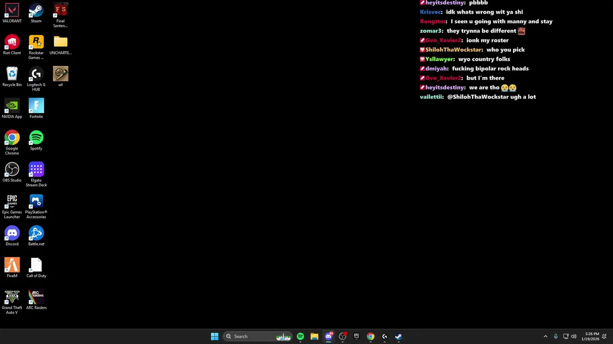Click the taskbar Search box
Image resolution: width=613 pixels, height=344 pixels.
[x=258, y=336]
